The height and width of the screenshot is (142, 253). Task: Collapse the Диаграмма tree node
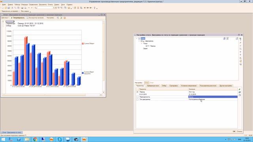pos(139,41)
